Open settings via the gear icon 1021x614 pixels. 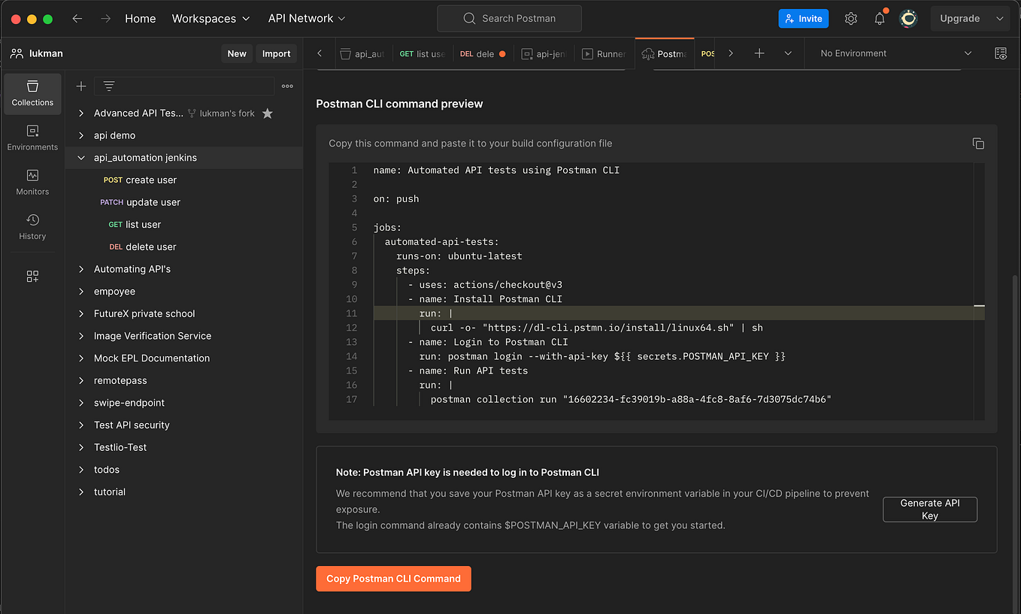pos(850,18)
